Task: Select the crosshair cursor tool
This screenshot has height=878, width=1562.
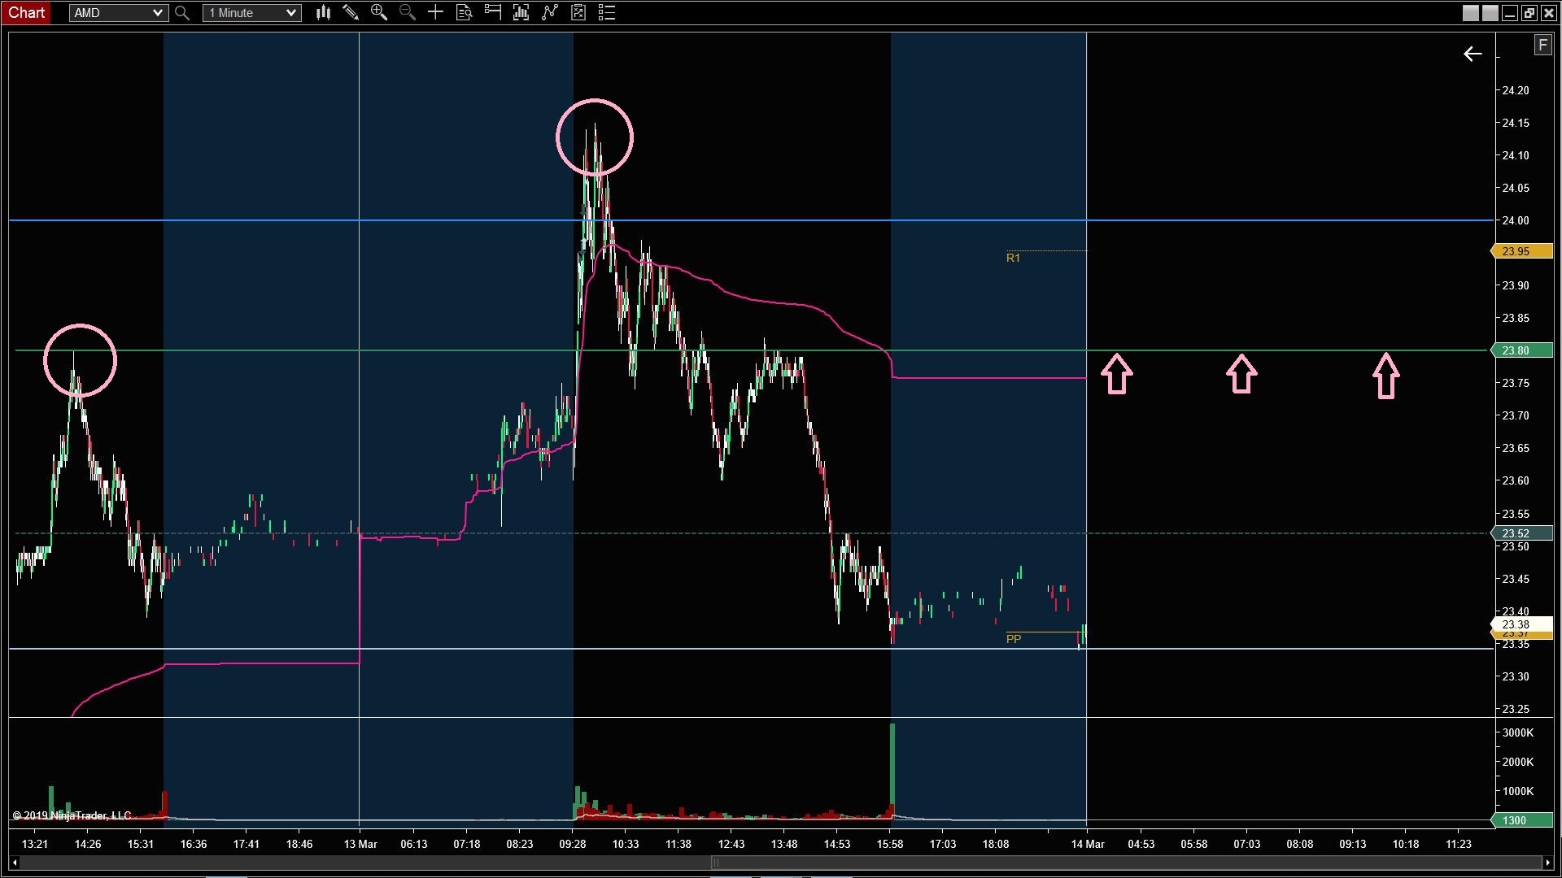Action: pyautogui.click(x=435, y=12)
